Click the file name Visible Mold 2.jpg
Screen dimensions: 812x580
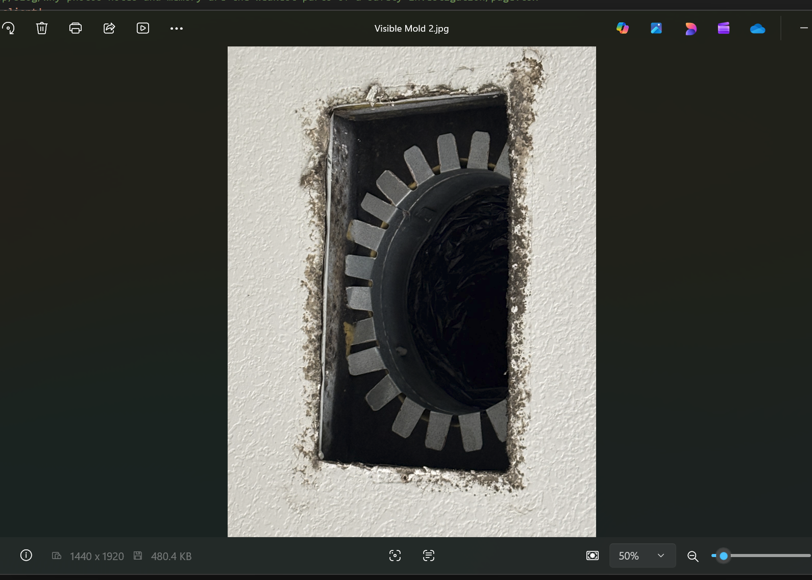[x=411, y=29]
